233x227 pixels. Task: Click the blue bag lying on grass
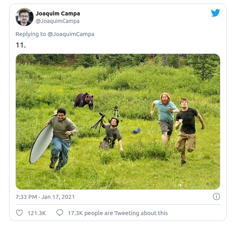[136, 131]
